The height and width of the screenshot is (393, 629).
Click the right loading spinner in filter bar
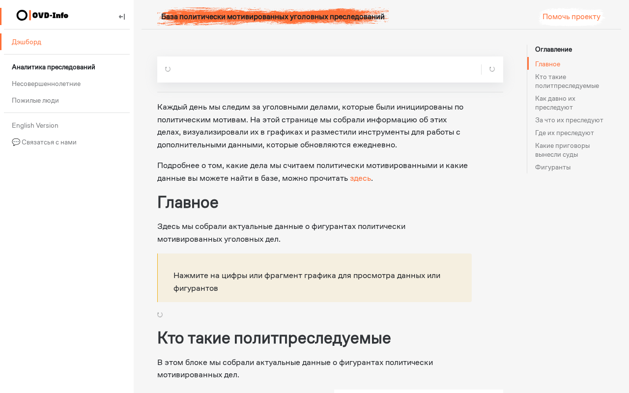click(x=492, y=69)
